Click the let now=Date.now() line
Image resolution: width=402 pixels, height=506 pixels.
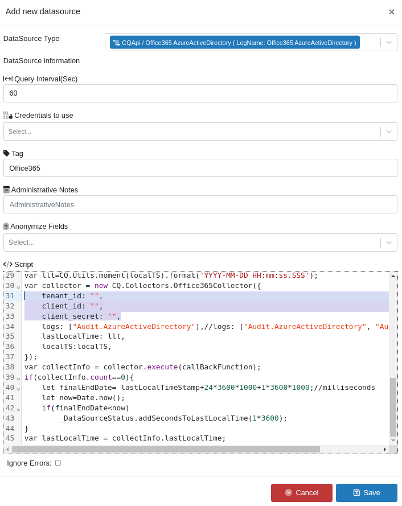click(83, 398)
